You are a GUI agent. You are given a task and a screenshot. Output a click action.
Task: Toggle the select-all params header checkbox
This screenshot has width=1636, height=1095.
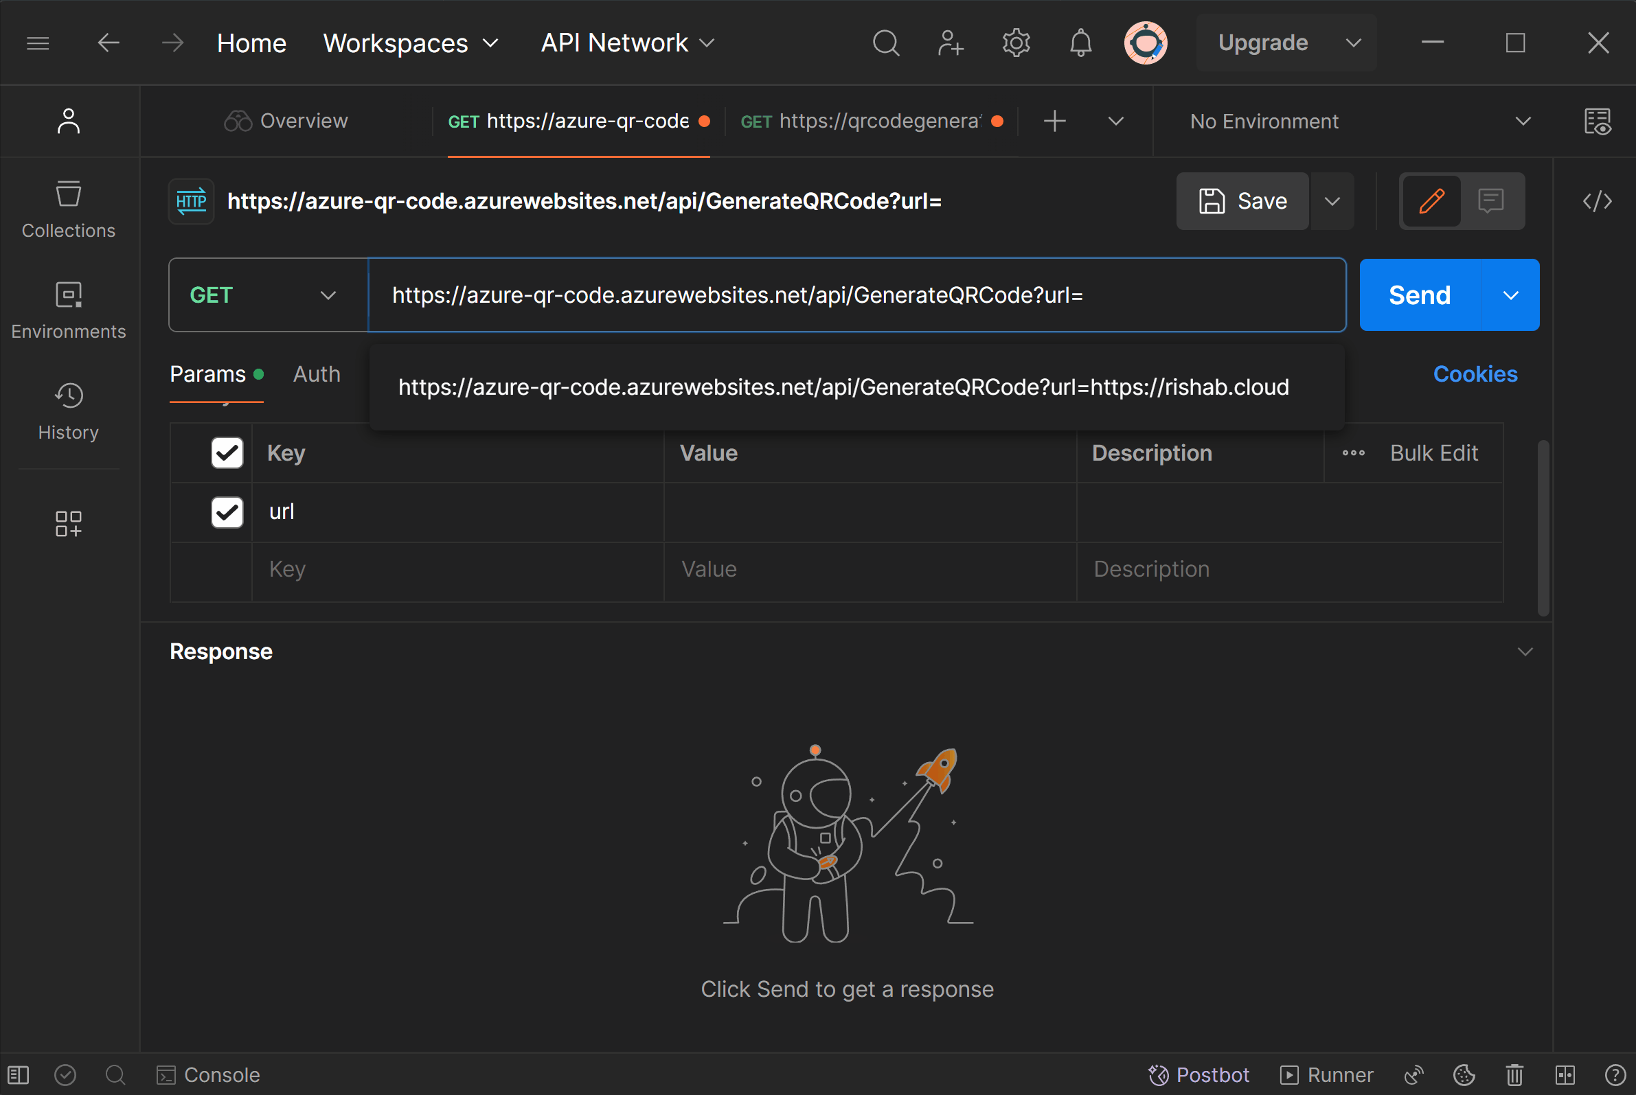point(227,453)
